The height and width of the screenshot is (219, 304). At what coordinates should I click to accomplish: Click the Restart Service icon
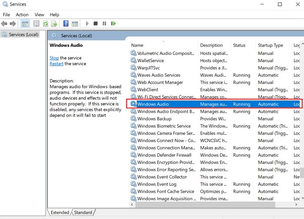pos(113,23)
